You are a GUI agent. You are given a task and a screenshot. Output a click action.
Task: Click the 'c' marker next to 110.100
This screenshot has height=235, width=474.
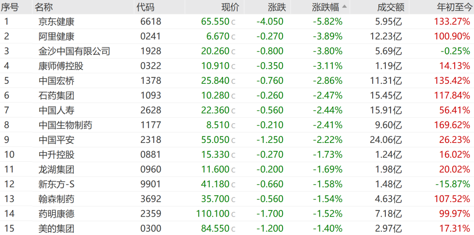point(233,214)
